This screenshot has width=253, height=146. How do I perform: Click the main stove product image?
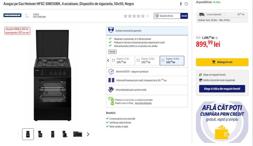click(x=53, y=75)
